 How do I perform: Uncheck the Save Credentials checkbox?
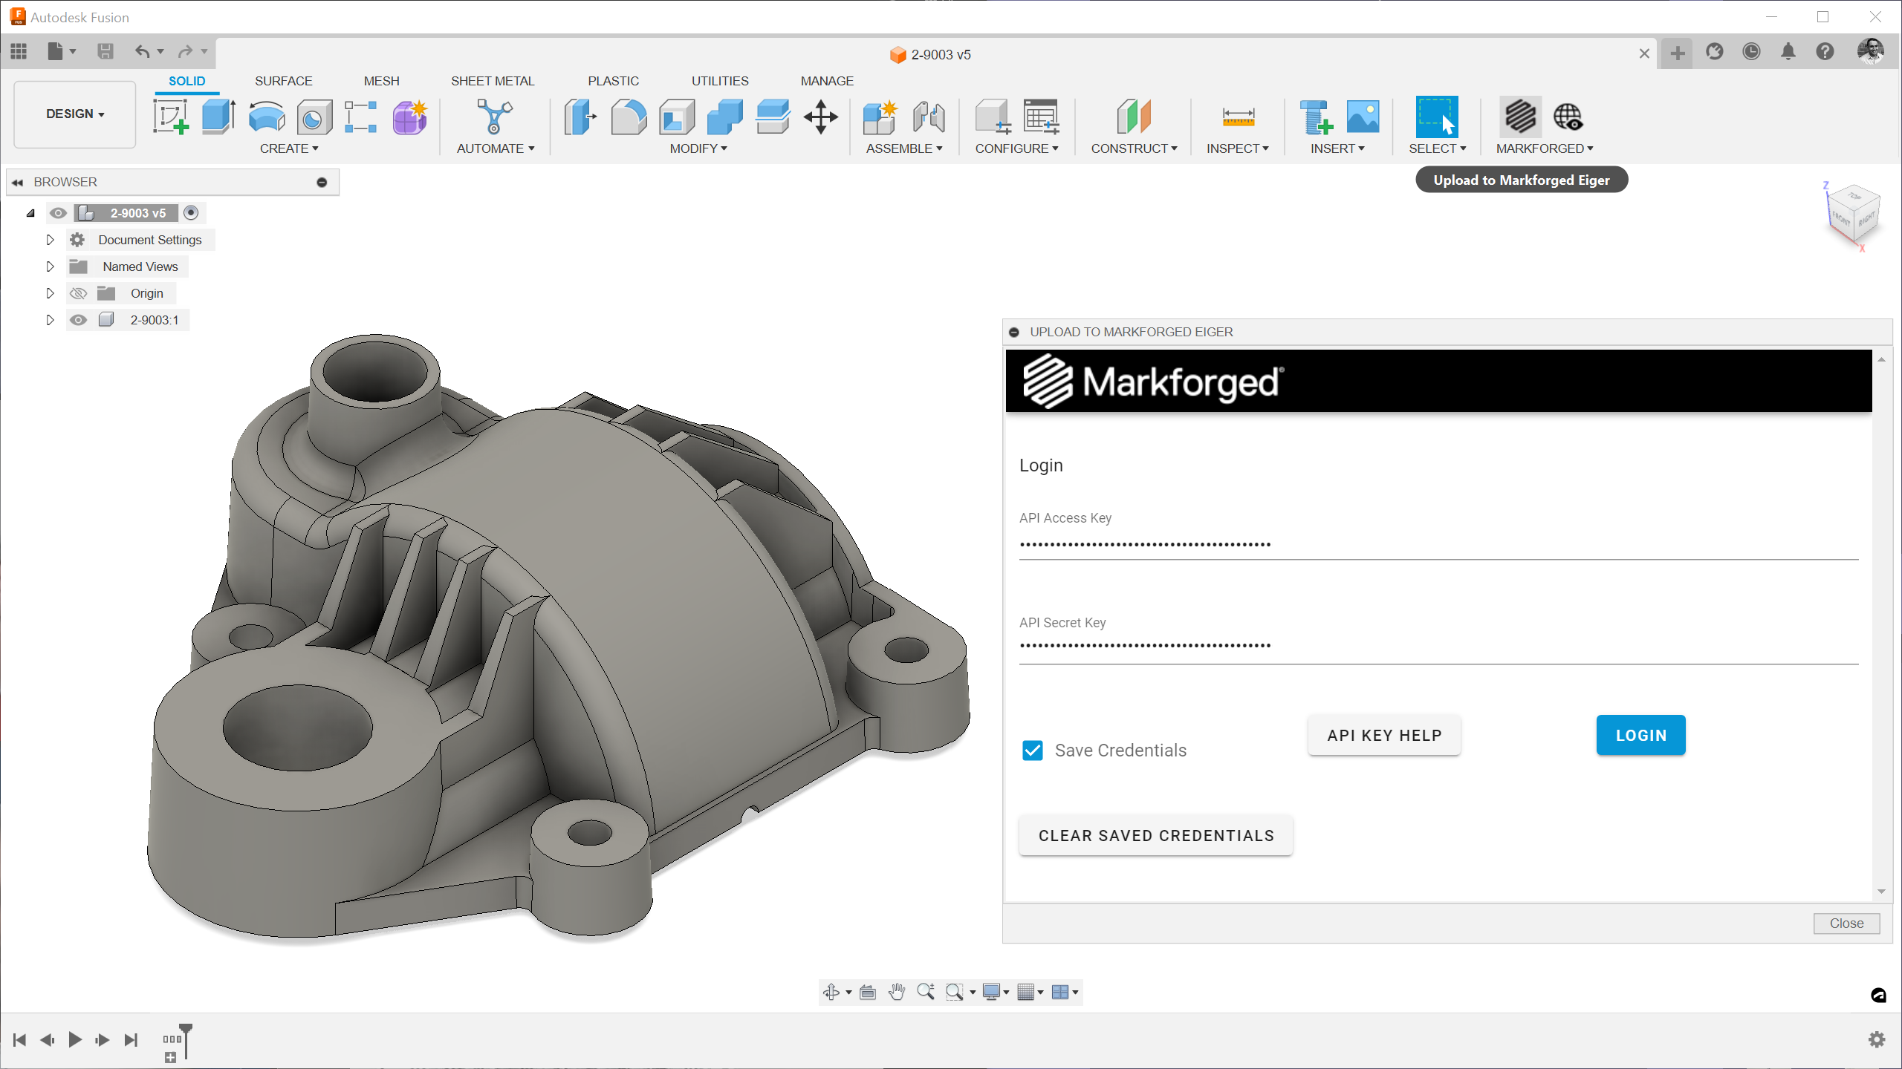coord(1033,751)
